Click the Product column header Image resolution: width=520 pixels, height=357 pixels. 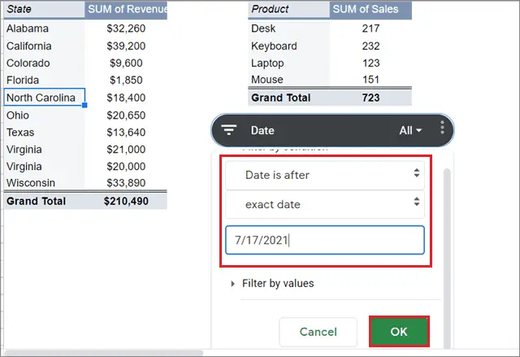[x=289, y=10]
